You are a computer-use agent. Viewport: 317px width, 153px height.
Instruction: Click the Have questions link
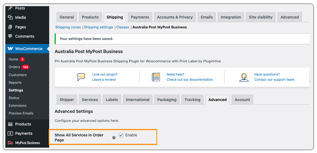(267, 75)
